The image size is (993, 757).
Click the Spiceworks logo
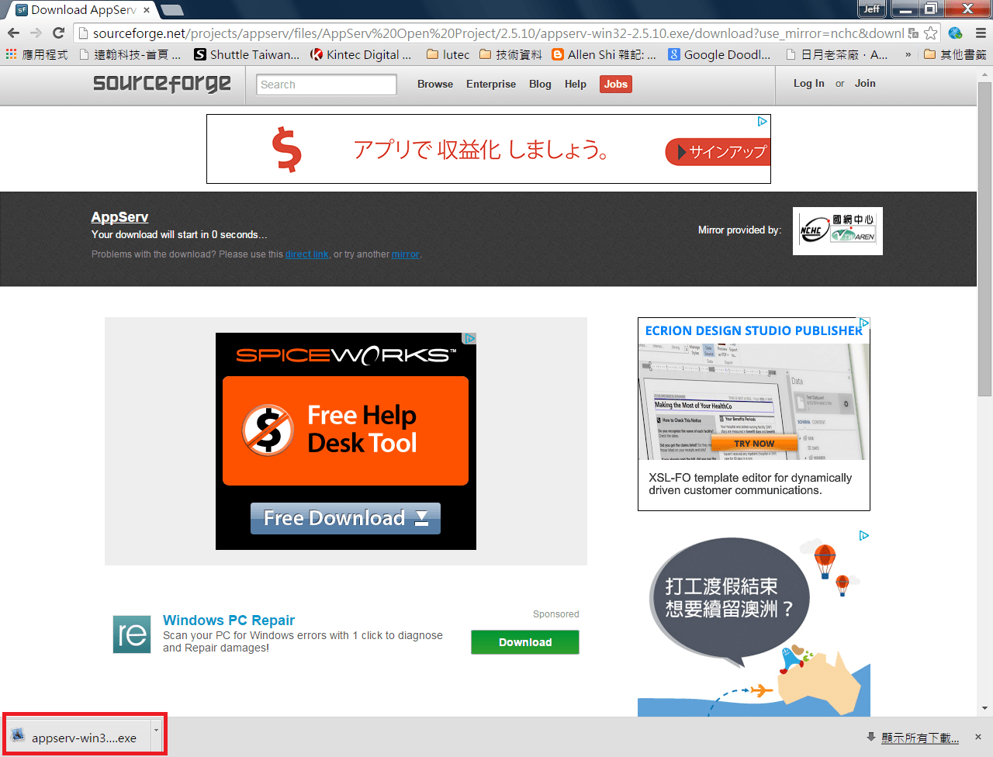346,355
